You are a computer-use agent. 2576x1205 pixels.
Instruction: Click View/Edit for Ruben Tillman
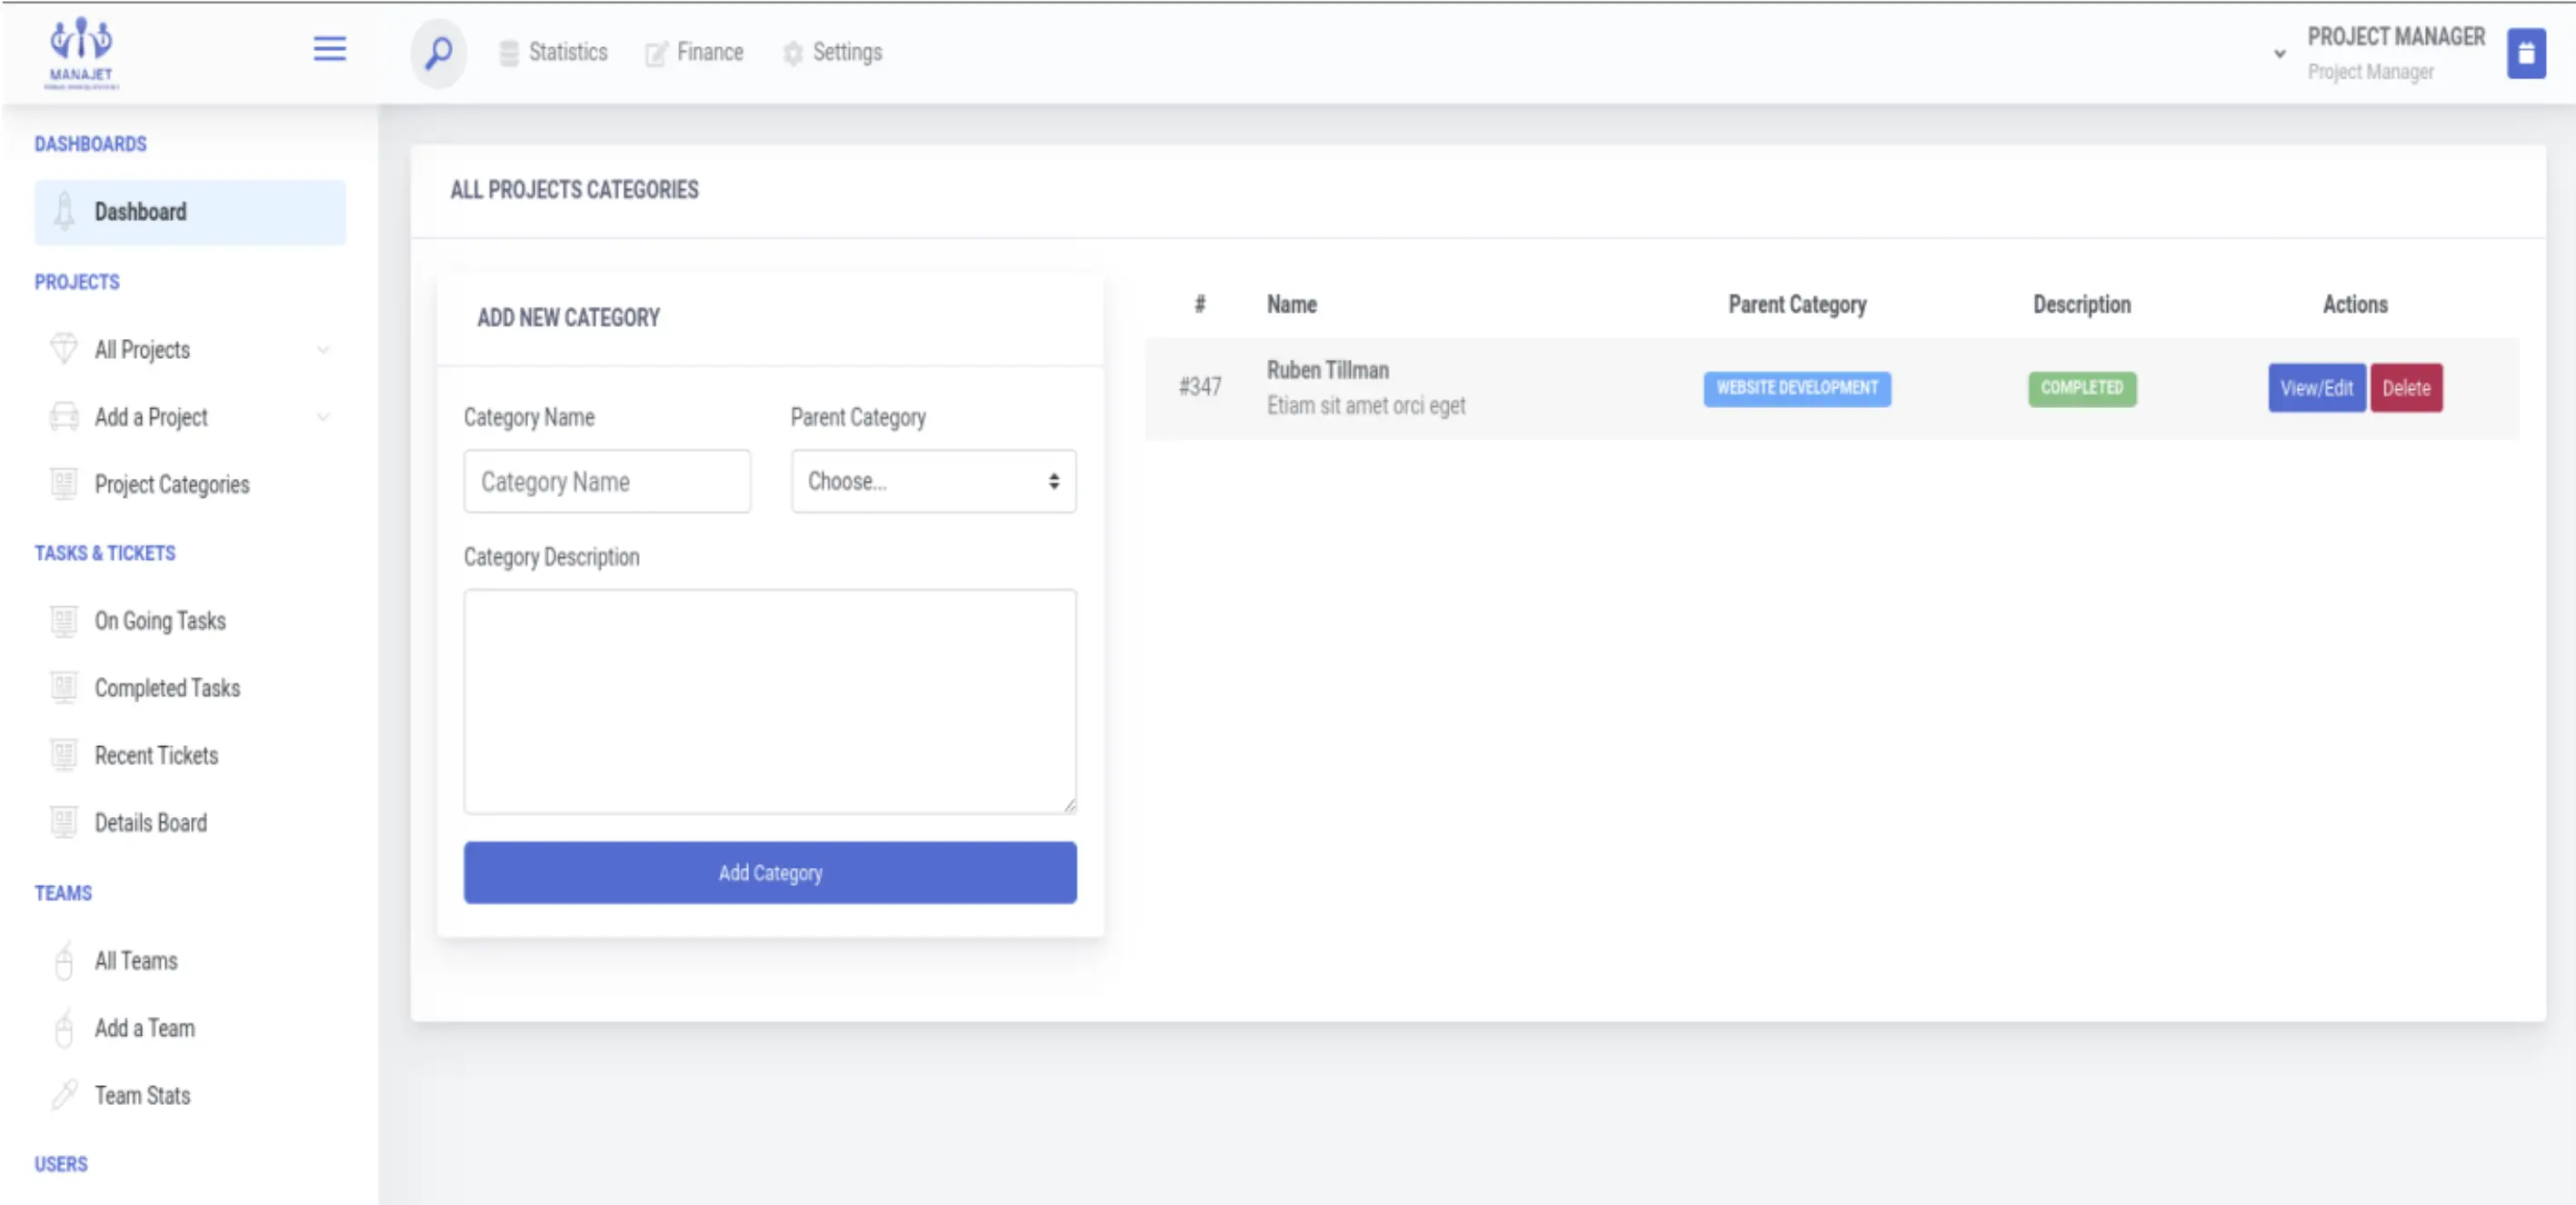click(2316, 388)
